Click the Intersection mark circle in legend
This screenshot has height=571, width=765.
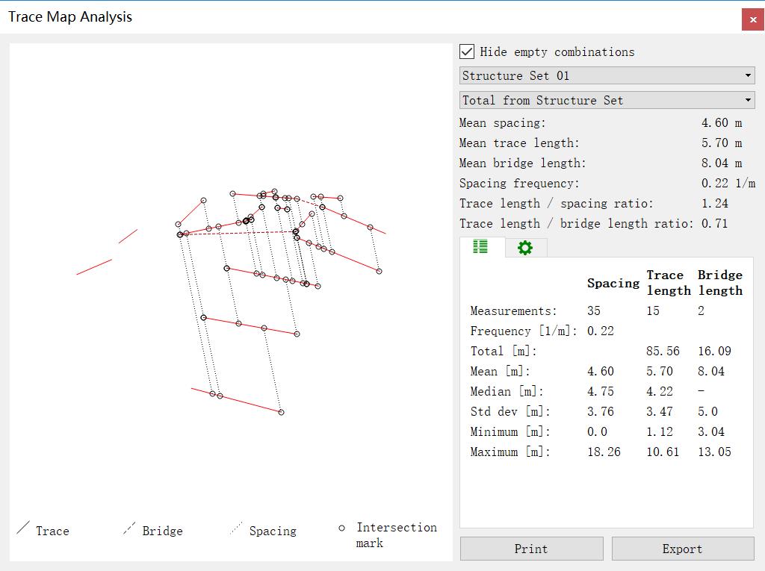pos(342,528)
